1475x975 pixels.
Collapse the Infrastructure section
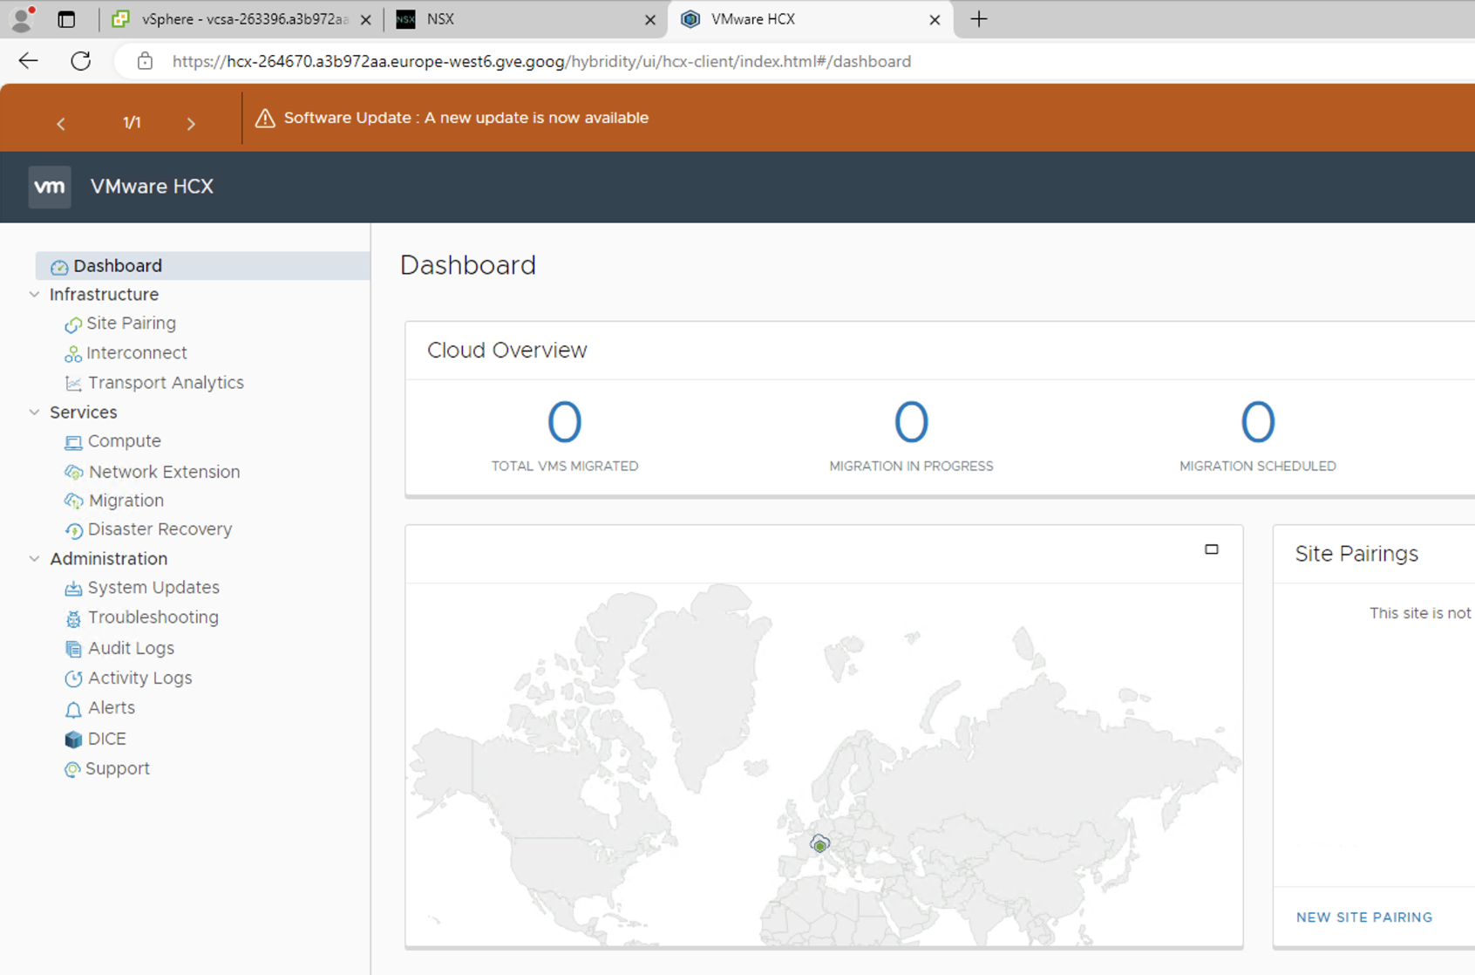34,295
